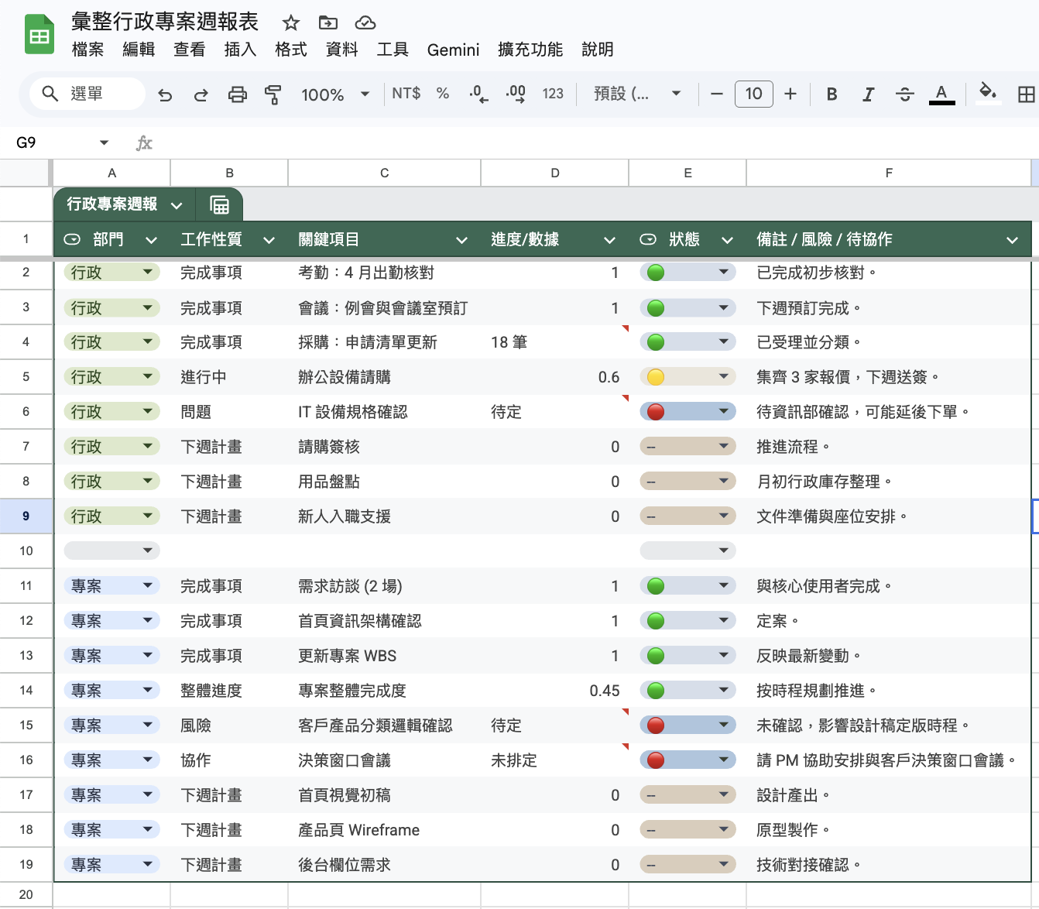Toggle bold formatting
1039x909 pixels.
click(x=832, y=94)
